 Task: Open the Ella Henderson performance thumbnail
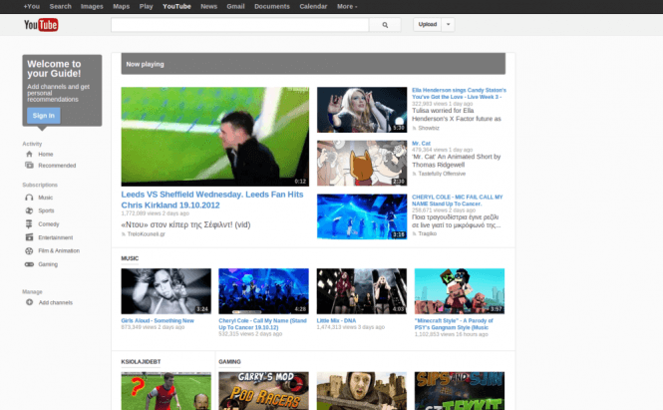pos(362,110)
